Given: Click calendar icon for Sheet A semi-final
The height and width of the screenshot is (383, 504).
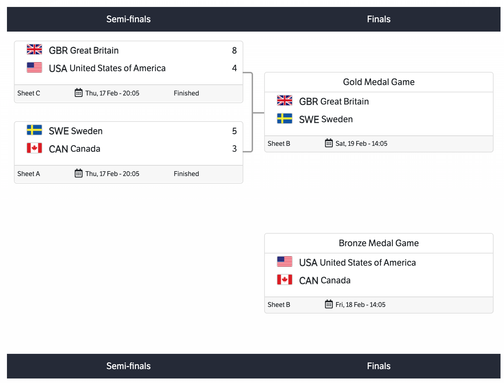Looking at the screenshot, I should coord(79,173).
